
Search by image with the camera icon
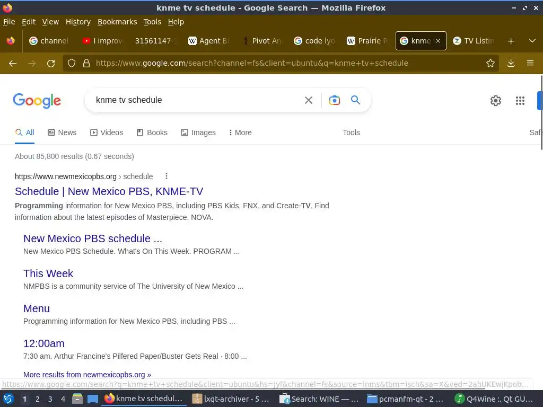[334, 100]
